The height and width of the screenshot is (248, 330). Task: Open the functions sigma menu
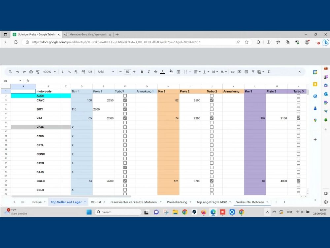coord(269,72)
